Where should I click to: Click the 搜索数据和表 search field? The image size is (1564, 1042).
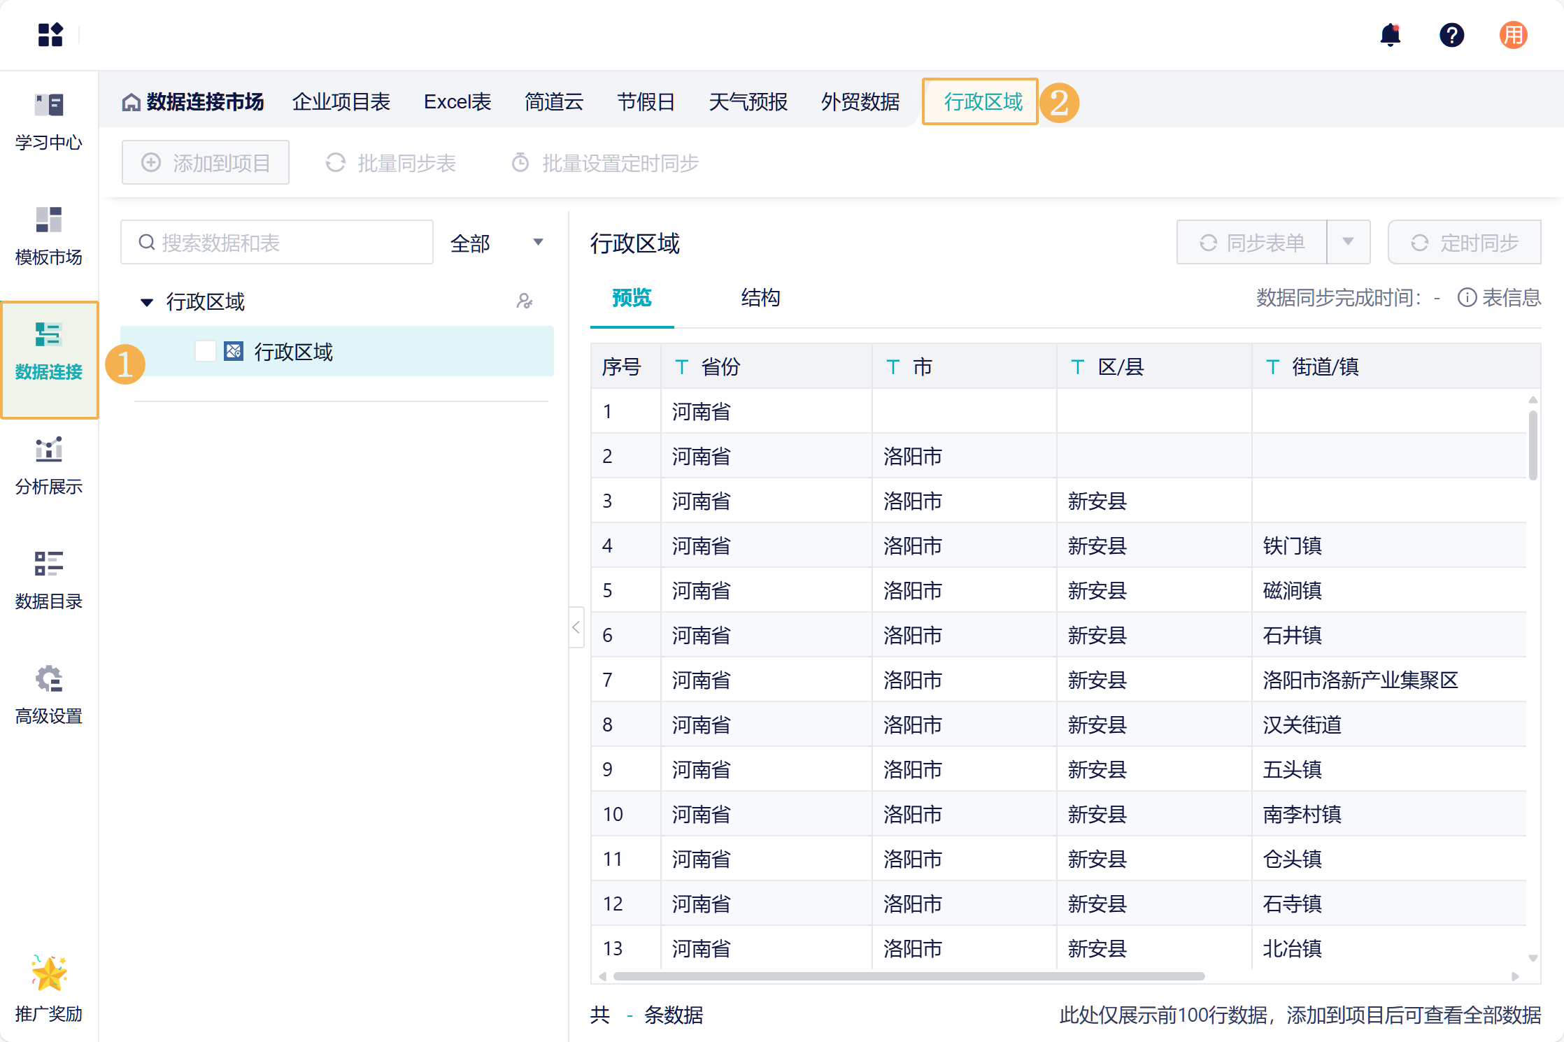pyautogui.click(x=277, y=243)
